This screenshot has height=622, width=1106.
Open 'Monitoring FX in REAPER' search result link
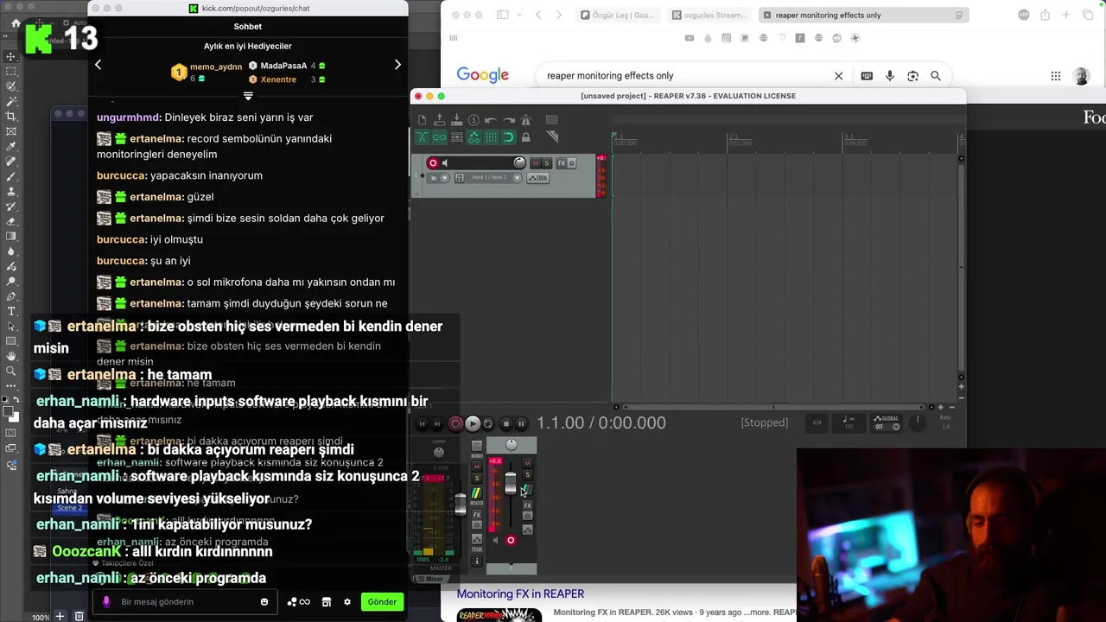coord(520,593)
